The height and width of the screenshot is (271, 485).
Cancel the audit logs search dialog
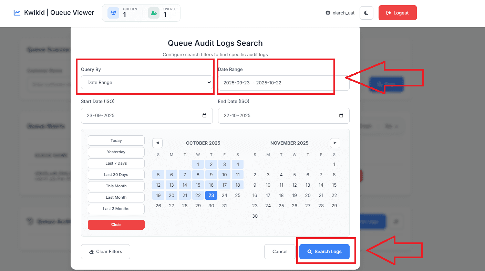point(280,252)
